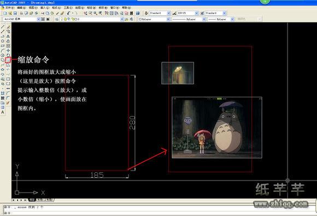Screen dimensions: 317x216
Task: Select the Line draw tool
Action: (x=3, y=27)
